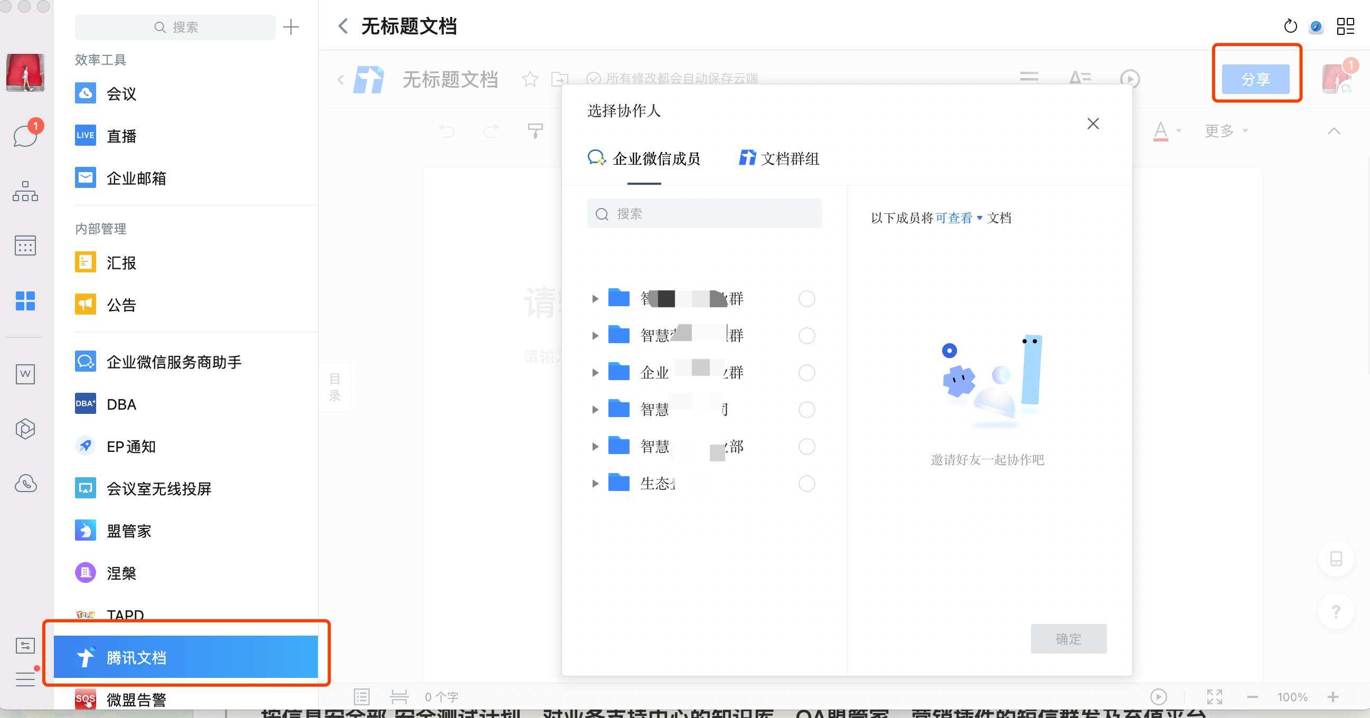The width and height of the screenshot is (1370, 718).
Task: Expand the 生态 group folder
Action: click(594, 484)
